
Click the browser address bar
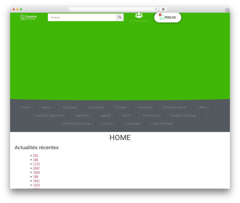(x=113, y=9)
